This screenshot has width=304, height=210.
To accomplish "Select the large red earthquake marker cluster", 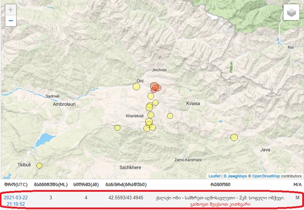I will 155,87.
